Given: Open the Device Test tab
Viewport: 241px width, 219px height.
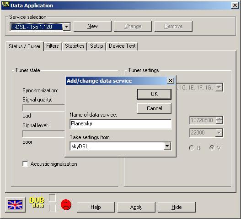Looking at the screenshot, I should click(x=122, y=46).
